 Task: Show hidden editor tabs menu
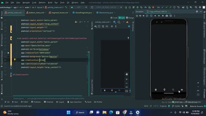tap(133, 13)
